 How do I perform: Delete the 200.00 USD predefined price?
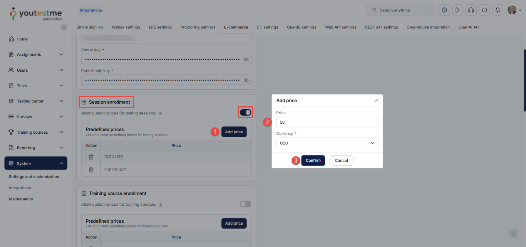(91, 170)
